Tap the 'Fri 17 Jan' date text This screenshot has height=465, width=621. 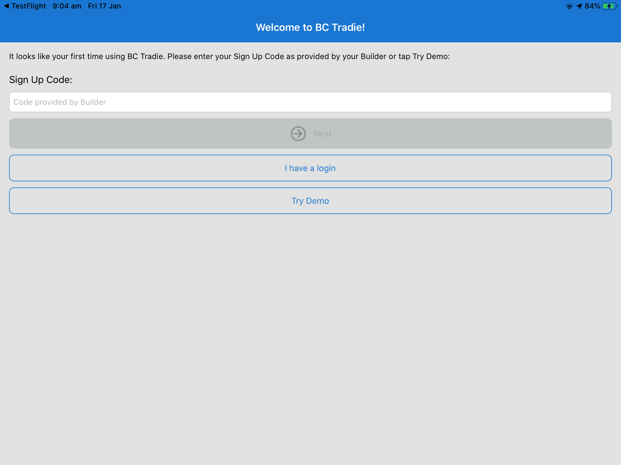105,6
